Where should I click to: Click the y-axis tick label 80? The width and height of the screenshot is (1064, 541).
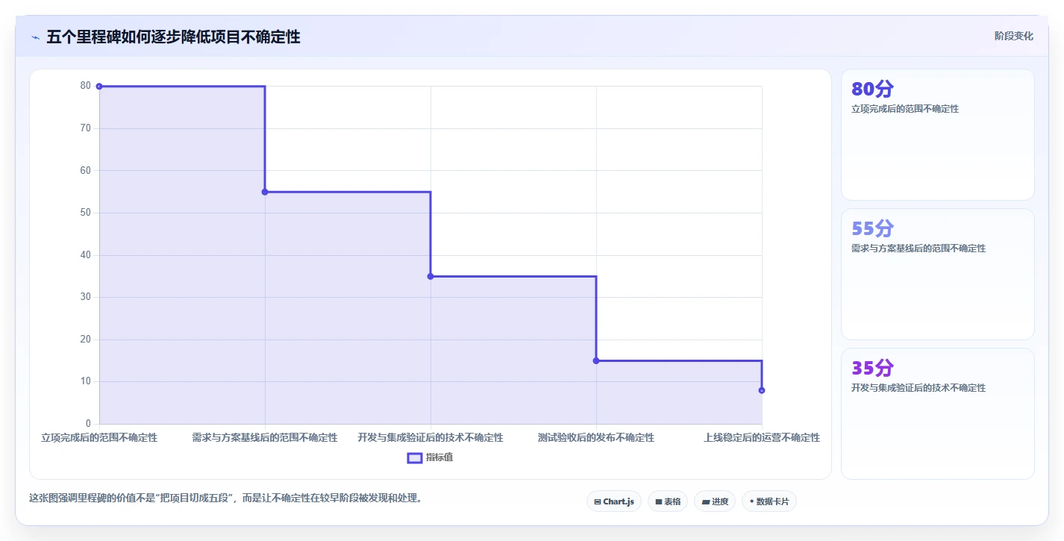pos(86,86)
